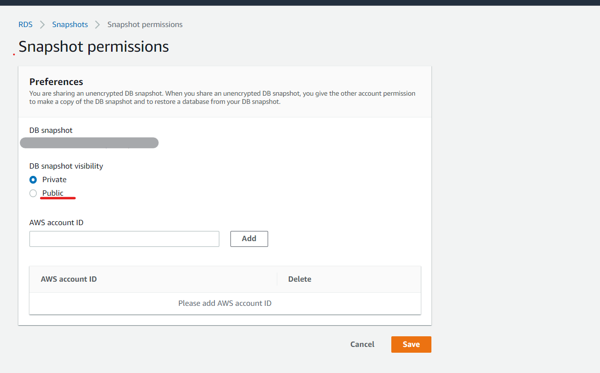This screenshot has width=600, height=373.
Task: Navigate to the Snapshots breadcrumb link
Action: (x=70, y=24)
